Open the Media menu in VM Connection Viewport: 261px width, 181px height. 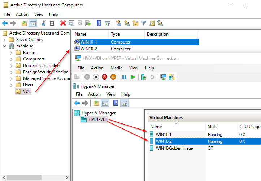(x=116, y=68)
